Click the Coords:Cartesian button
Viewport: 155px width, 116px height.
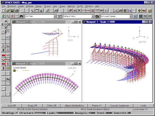point(119,105)
